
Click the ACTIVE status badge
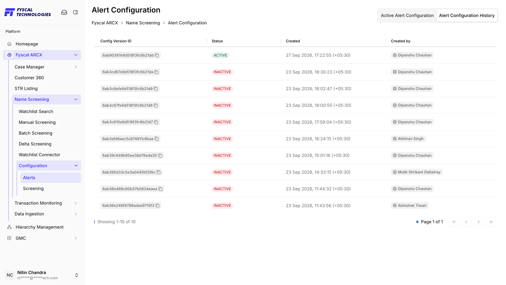[220, 55]
